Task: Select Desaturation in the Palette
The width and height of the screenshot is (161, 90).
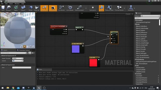Action: (140, 68)
